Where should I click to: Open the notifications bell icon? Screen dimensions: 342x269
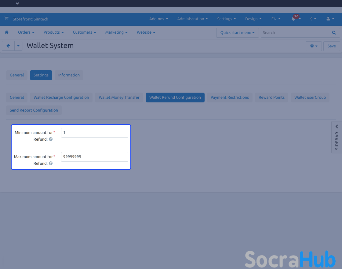tap(293, 19)
